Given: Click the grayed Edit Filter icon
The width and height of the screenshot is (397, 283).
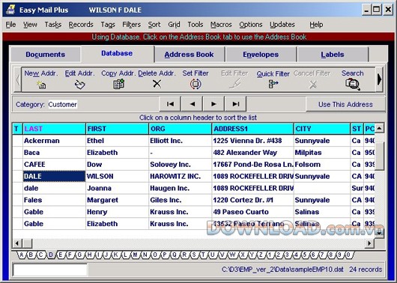Looking at the screenshot, I should pyautogui.click(x=234, y=84).
